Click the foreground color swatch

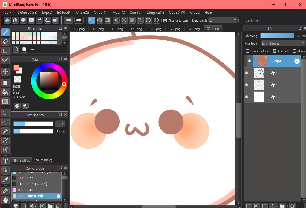click(x=16, y=68)
